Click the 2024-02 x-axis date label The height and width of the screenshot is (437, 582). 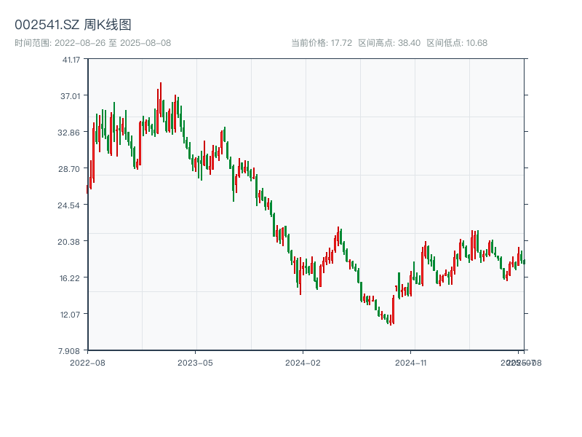[303, 362]
